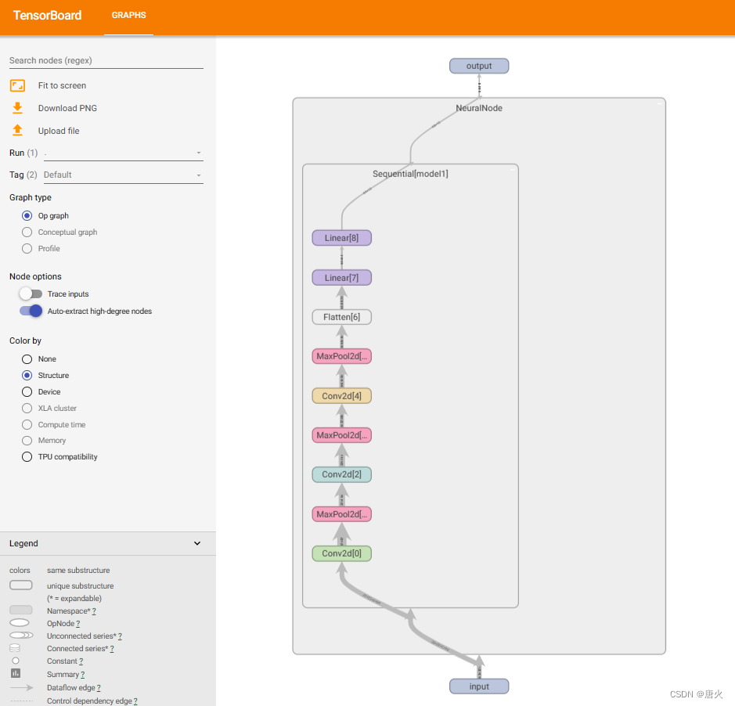Collapse the Legend panel chevron
Image resolution: width=735 pixels, height=706 pixels.
click(x=197, y=543)
